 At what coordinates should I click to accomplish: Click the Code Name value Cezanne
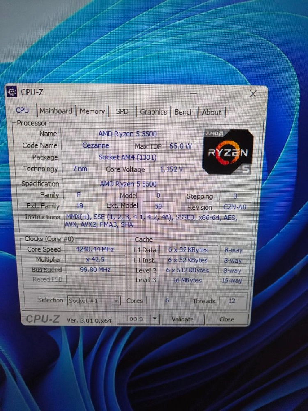point(96,145)
